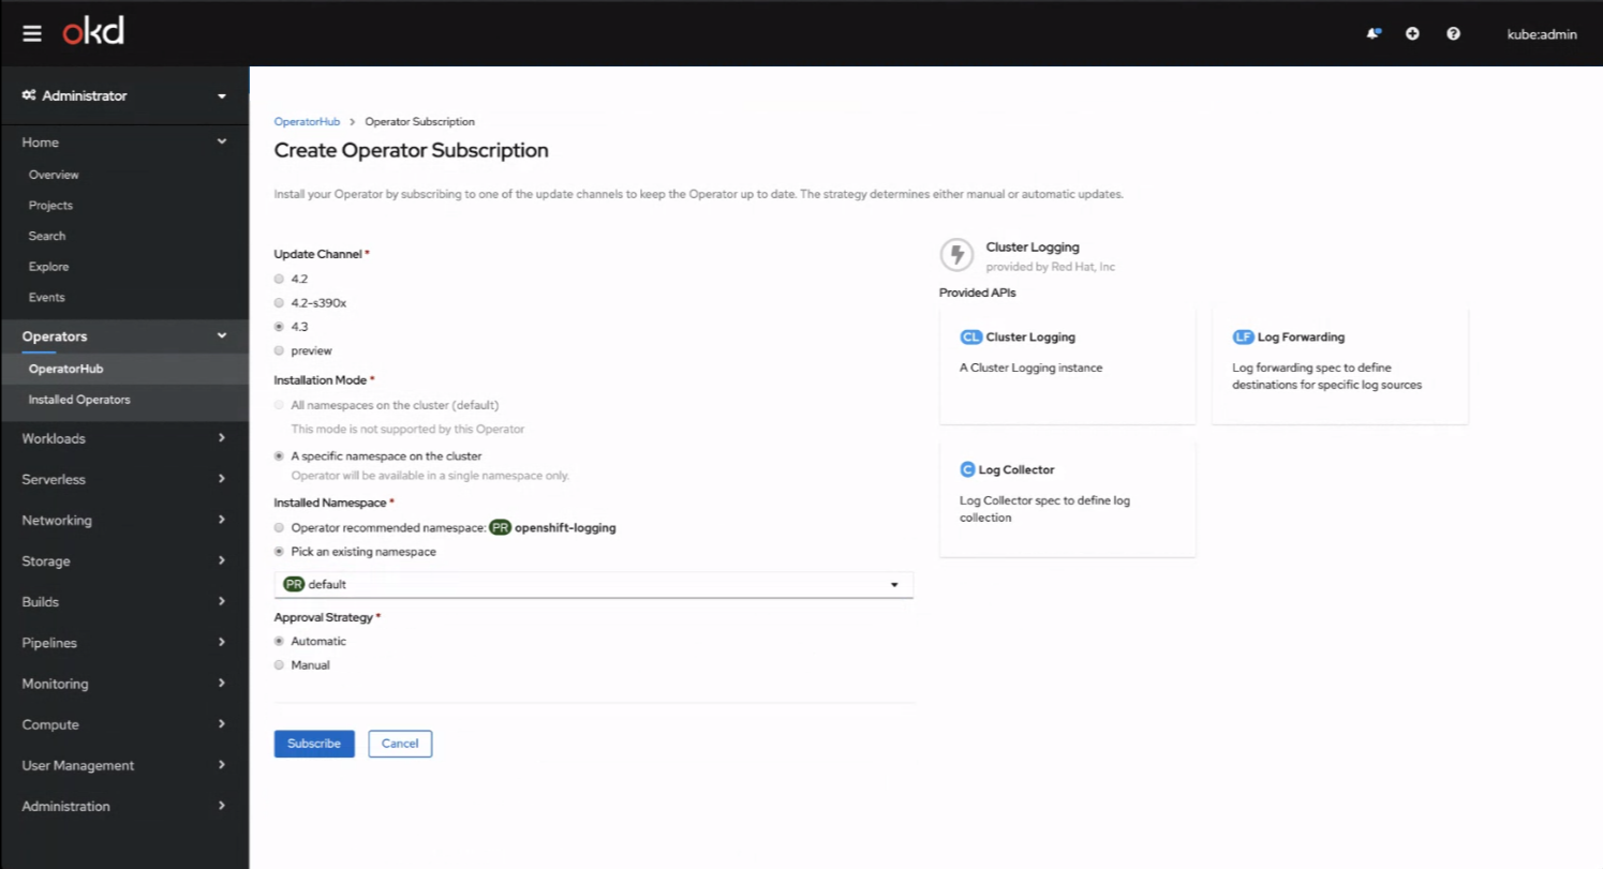Expand the installed namespace dropdown
1603x869 pixels.
point(593,583)
